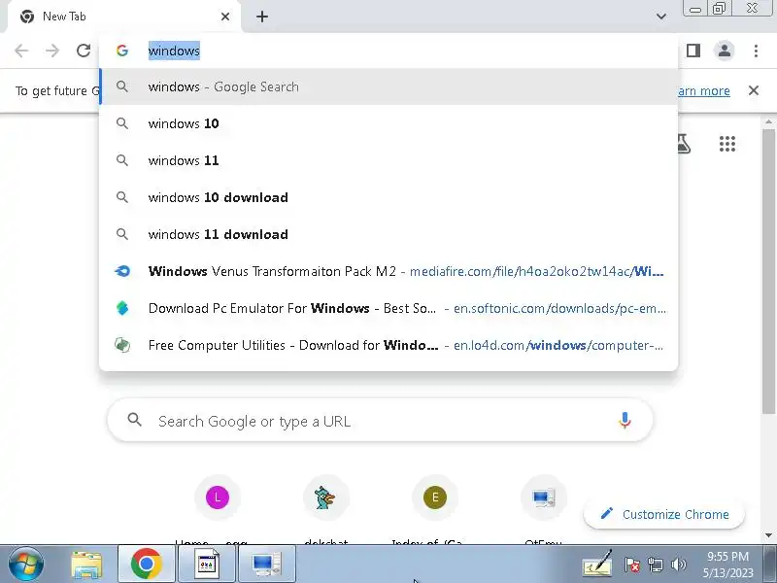The image size is (777, 583).
Task: Open the Chrome three-dot menu
Action: point(756,51)
